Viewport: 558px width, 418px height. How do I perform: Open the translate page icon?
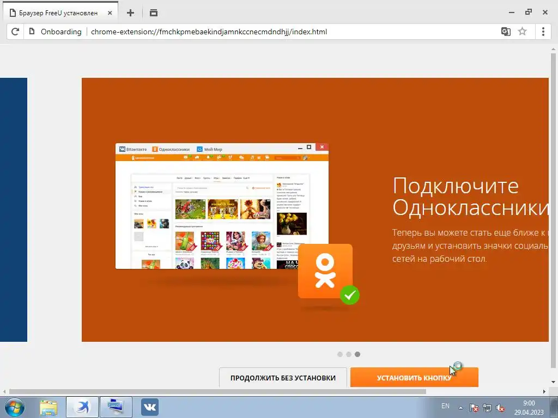(506, 32)
